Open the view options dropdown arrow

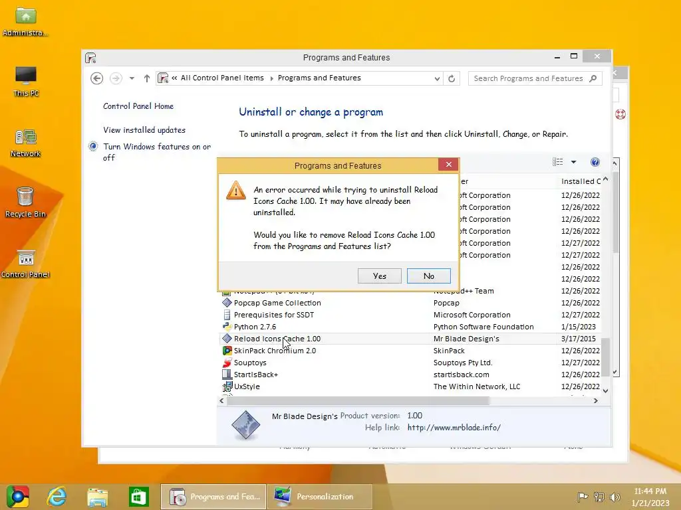[573, 162]
